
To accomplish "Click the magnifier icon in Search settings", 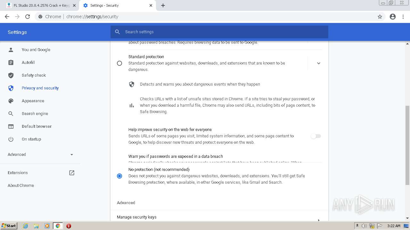I will coord(117,32).
